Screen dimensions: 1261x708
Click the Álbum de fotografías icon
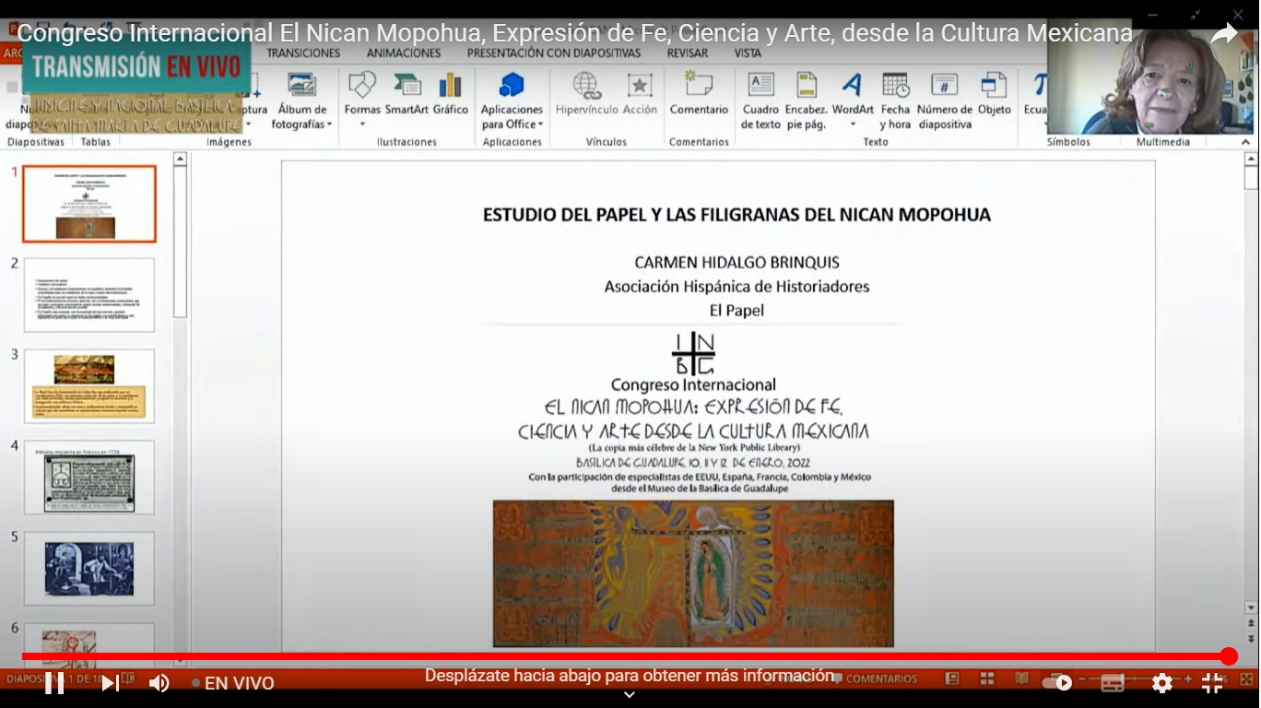301,85
